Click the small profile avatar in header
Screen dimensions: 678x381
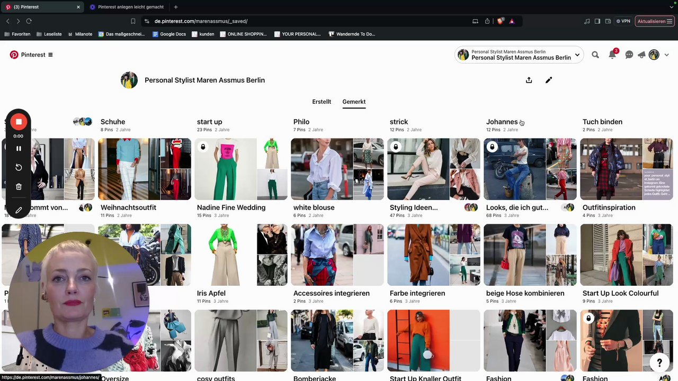(654, 55)
